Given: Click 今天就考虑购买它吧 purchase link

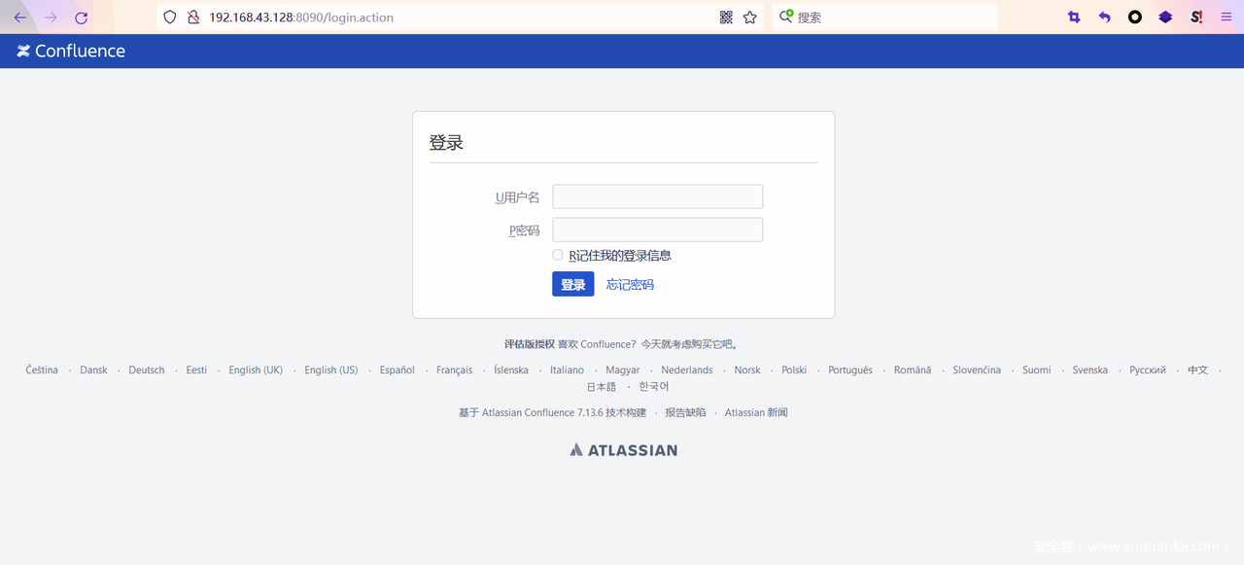Looking at the screenshot, I should tap(689, 344).
